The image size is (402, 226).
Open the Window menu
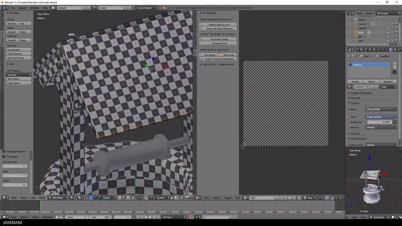click(x=35, y=8)
